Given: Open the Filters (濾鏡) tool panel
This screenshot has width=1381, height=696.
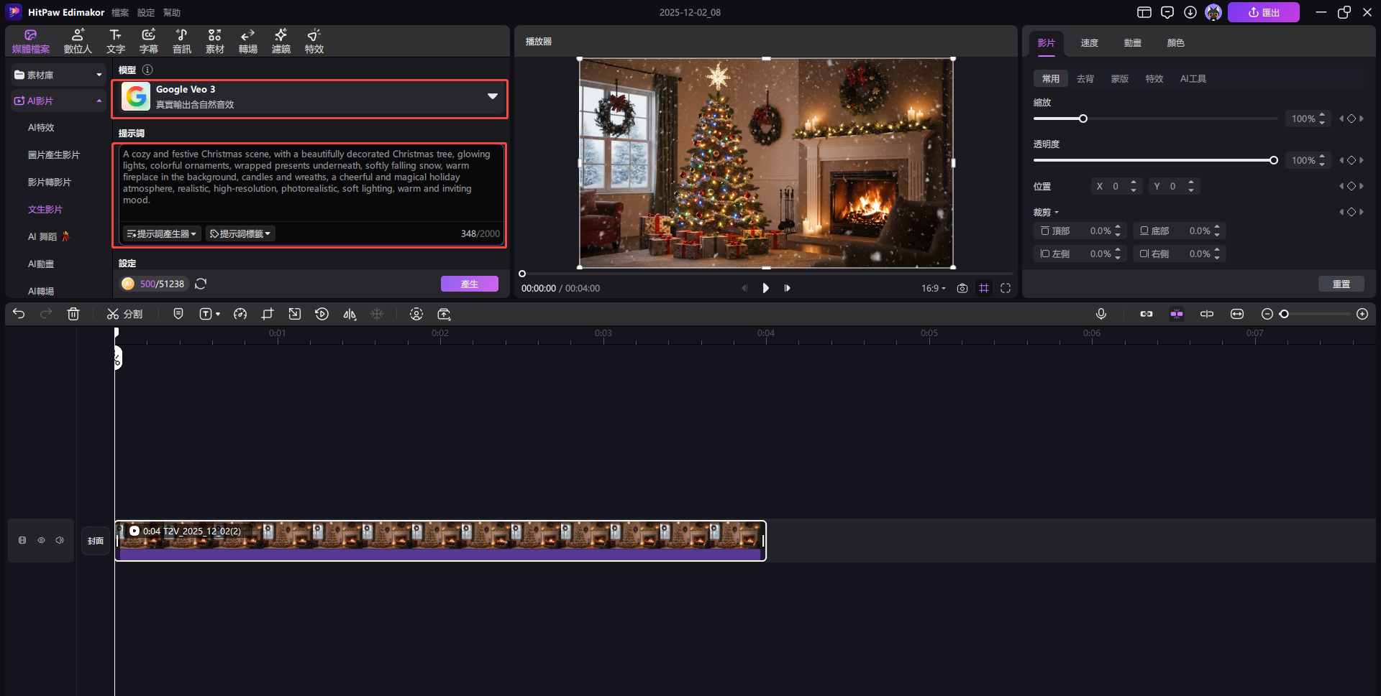Looking at the screenshot, I should pyautogui.click(x=281, y=42).
